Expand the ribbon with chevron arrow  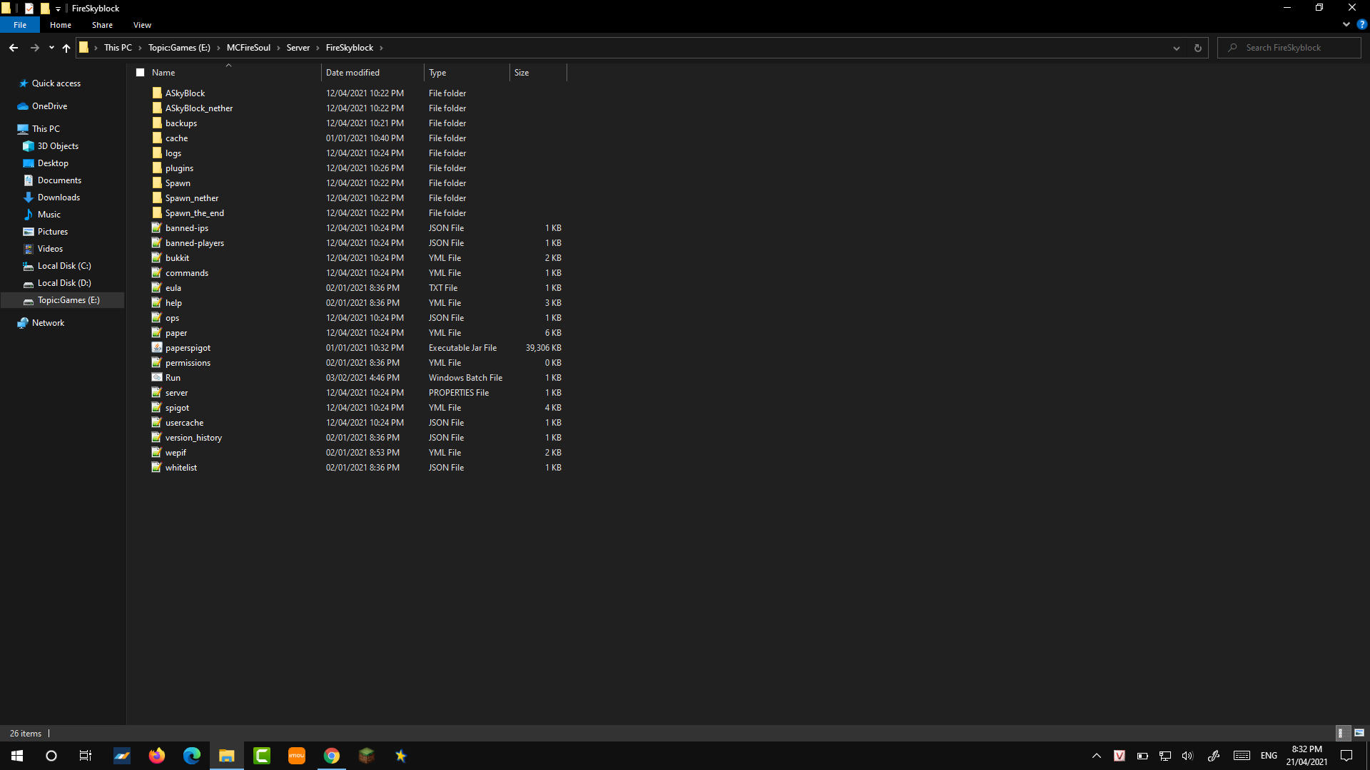click(x=1346, y=24)
